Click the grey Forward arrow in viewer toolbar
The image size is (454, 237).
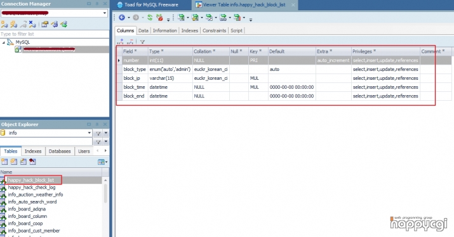pyautogui.click(x=136, y=18)
